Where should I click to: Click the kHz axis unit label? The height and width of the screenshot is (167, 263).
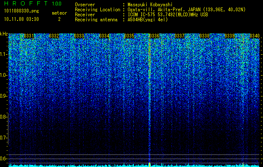tap(4, 34)
